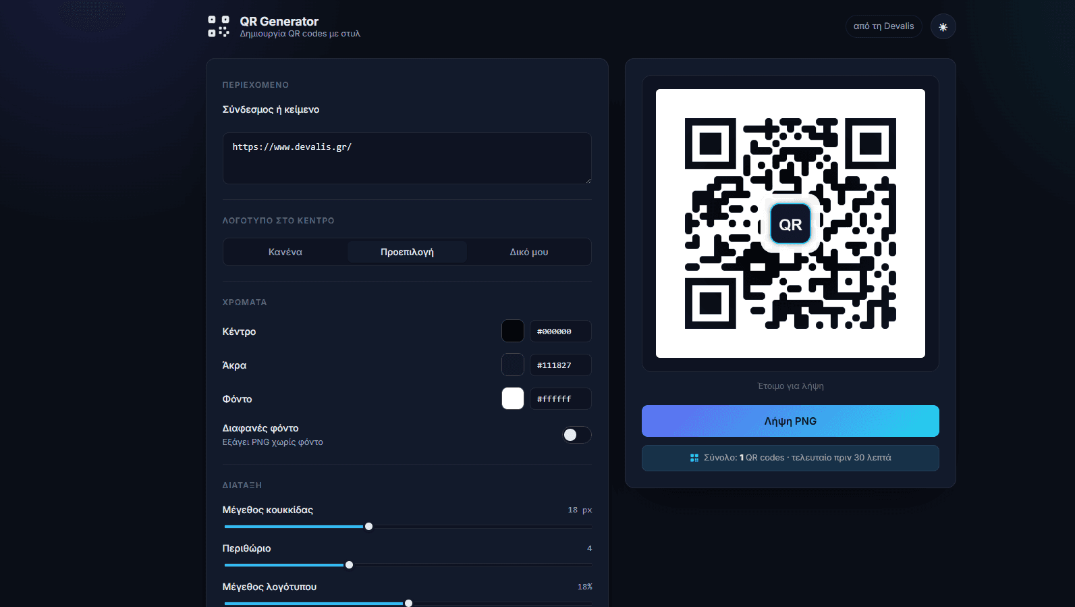Select the Κανένα logo option

pyautogui.click(x=285, y=252)
